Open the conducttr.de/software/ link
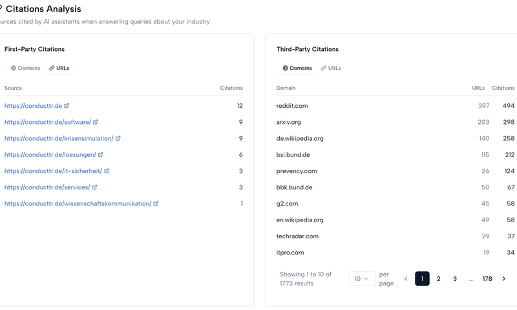The height and width of the screenshot is (310, 517). click(x=48, y=122)
